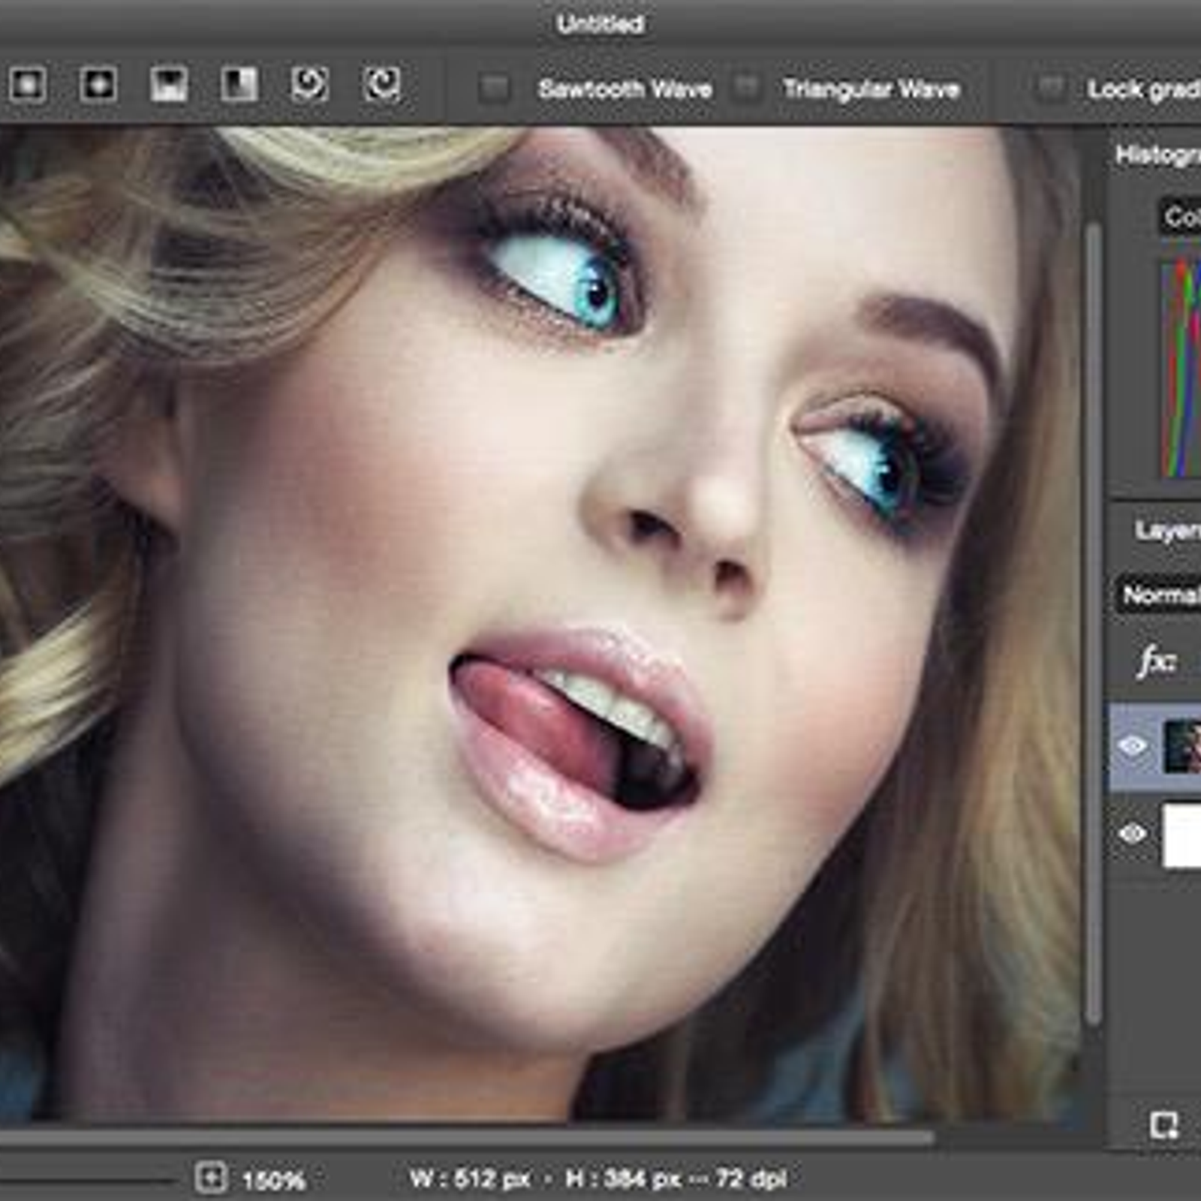1201x1201 pixels.
Task: Select the reflected gradient type icon
Action: (x=169, y=84)
